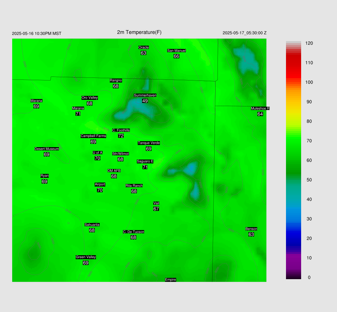Select the Summerhaven station label
337x312 pixels.
[145, 95]
